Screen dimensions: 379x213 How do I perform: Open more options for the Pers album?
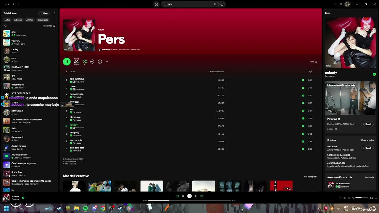coord(107,62)
